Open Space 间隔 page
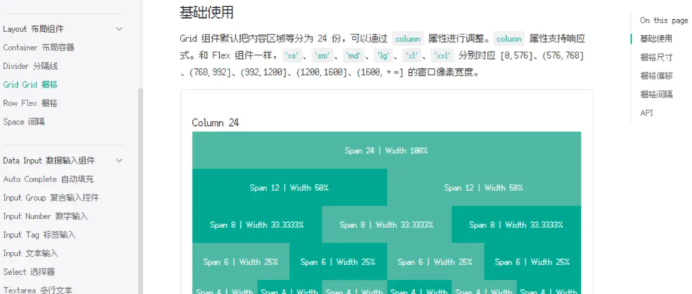692x294 pixels. [x=24, y=121]
